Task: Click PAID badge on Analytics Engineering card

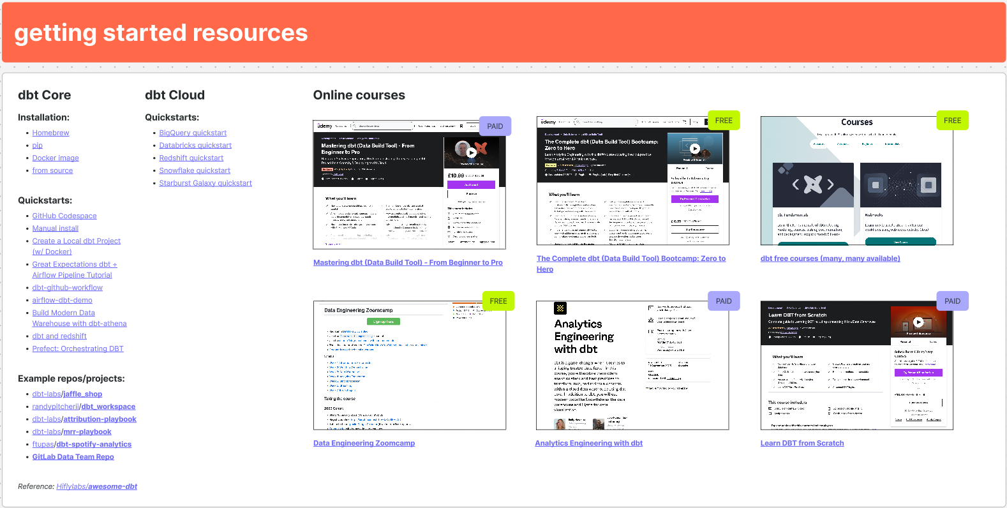Action: [724, 301]
